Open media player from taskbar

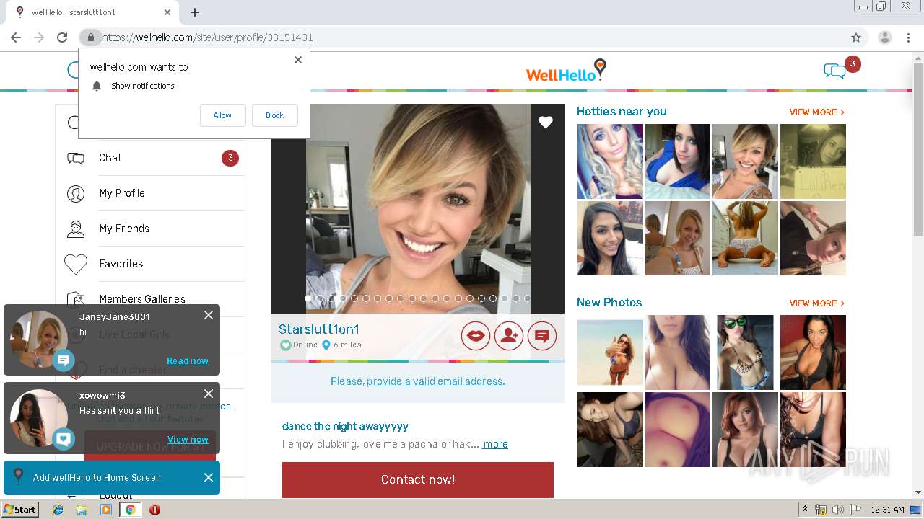coord(106,510)
